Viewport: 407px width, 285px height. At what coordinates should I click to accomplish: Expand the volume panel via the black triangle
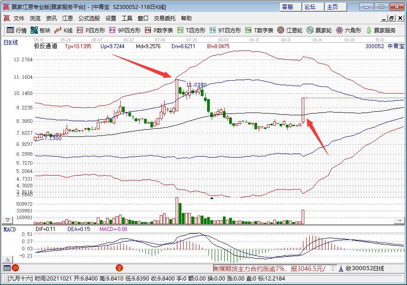pyautogui.click(x=212, y=197)
